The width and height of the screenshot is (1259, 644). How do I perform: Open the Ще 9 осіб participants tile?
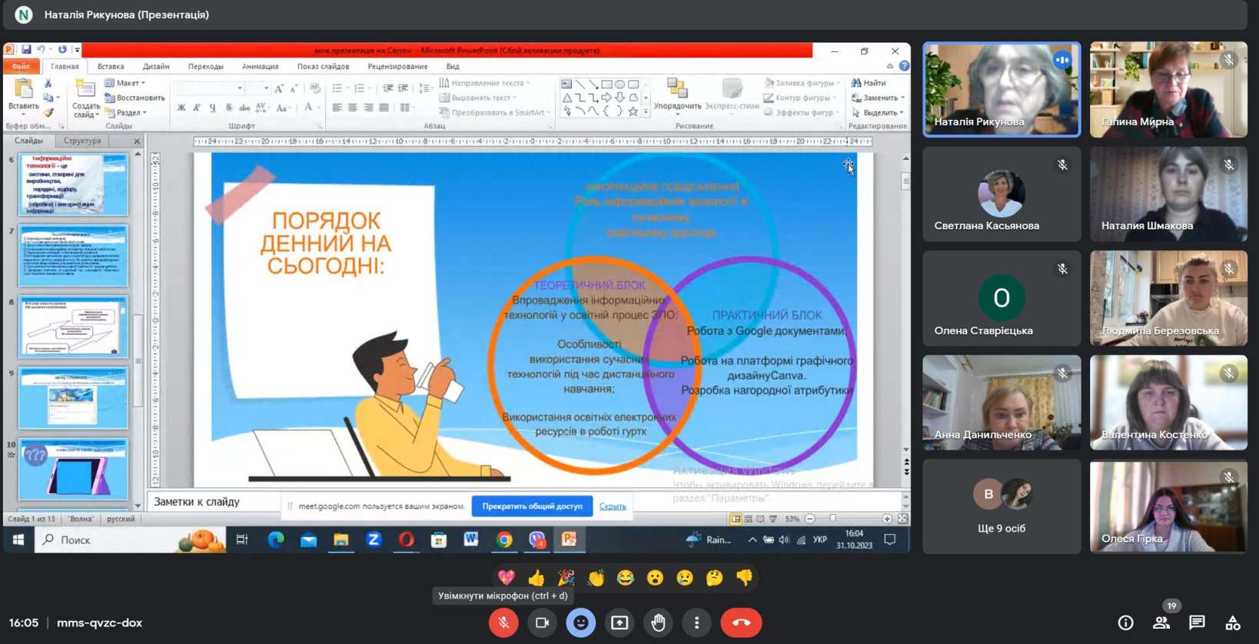(x=1002, y=506)
